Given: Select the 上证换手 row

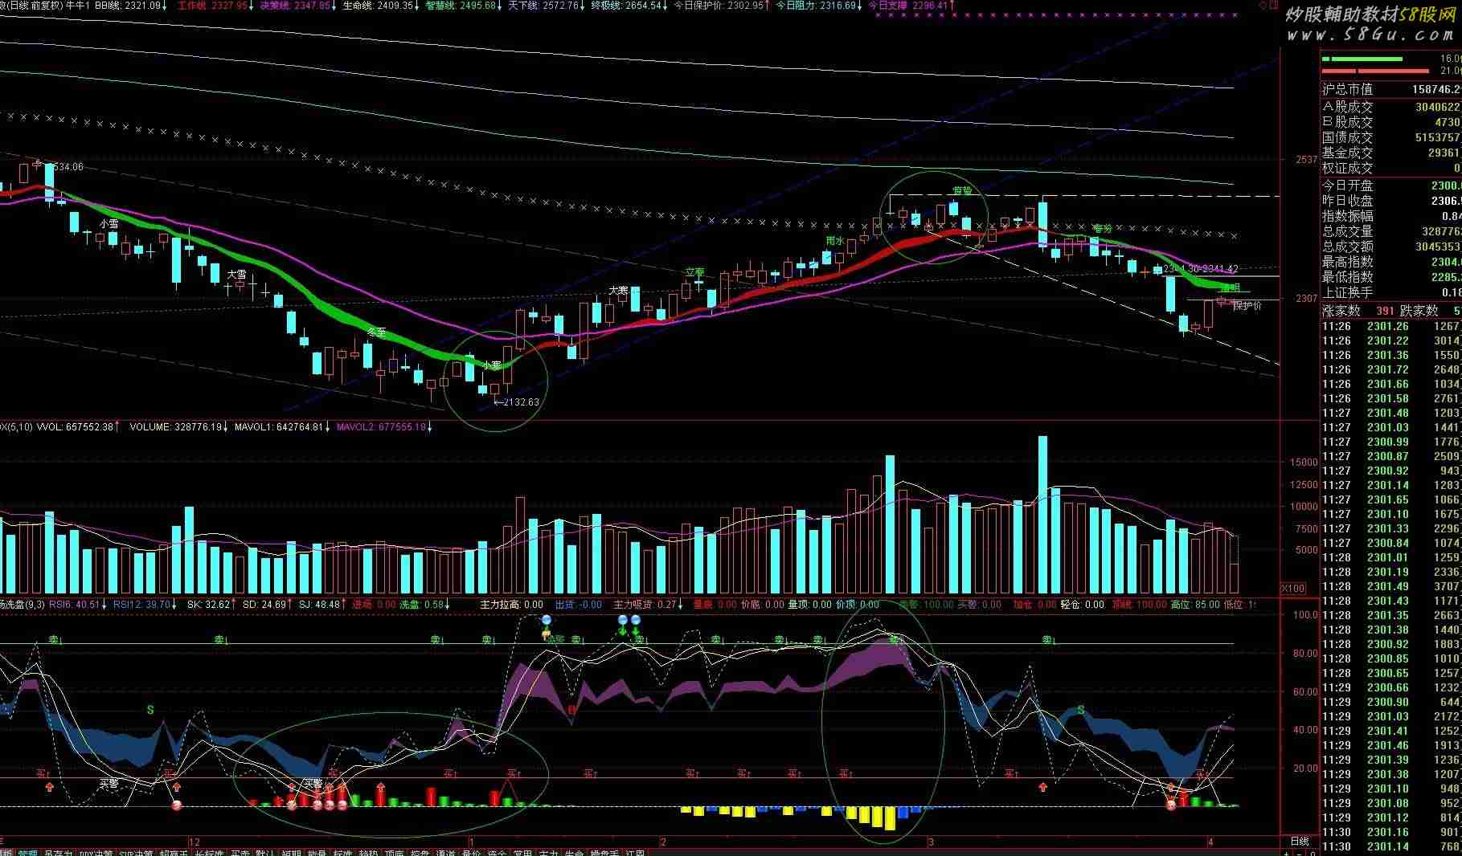Looking at the screenshot, I should pos(1391,292).
